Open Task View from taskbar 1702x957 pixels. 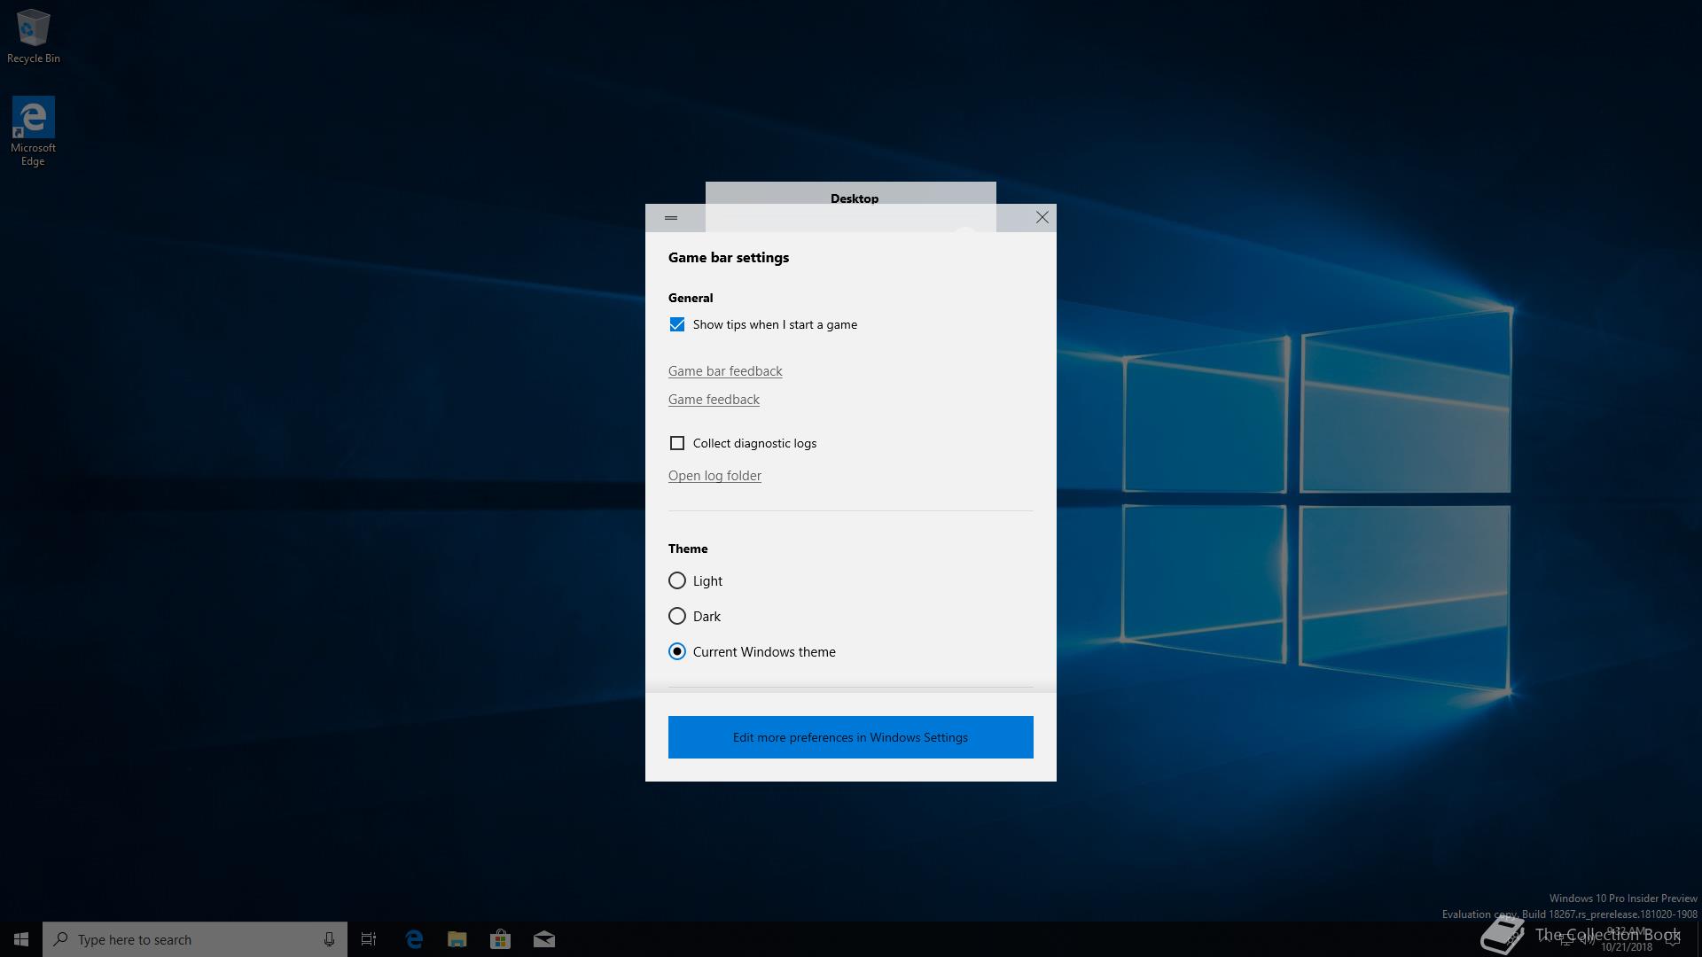[x=369, y=939]
